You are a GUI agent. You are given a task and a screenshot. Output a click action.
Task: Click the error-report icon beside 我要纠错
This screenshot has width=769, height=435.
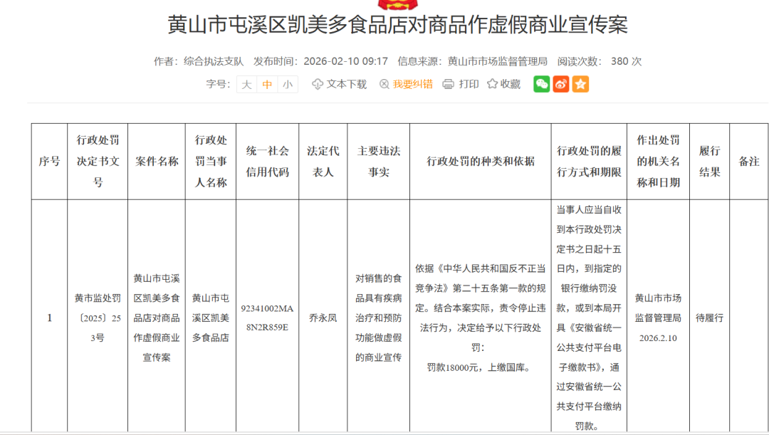point(384,84)
